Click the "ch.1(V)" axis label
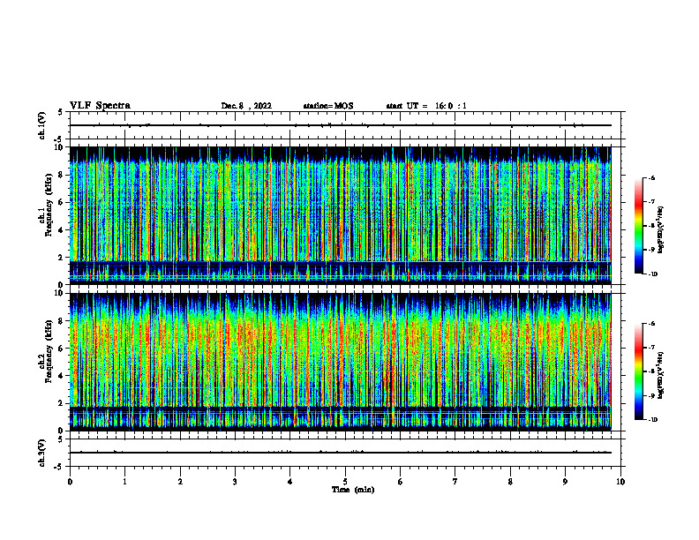The height and width of the screenshot is (540, 699). pos(41,125)
